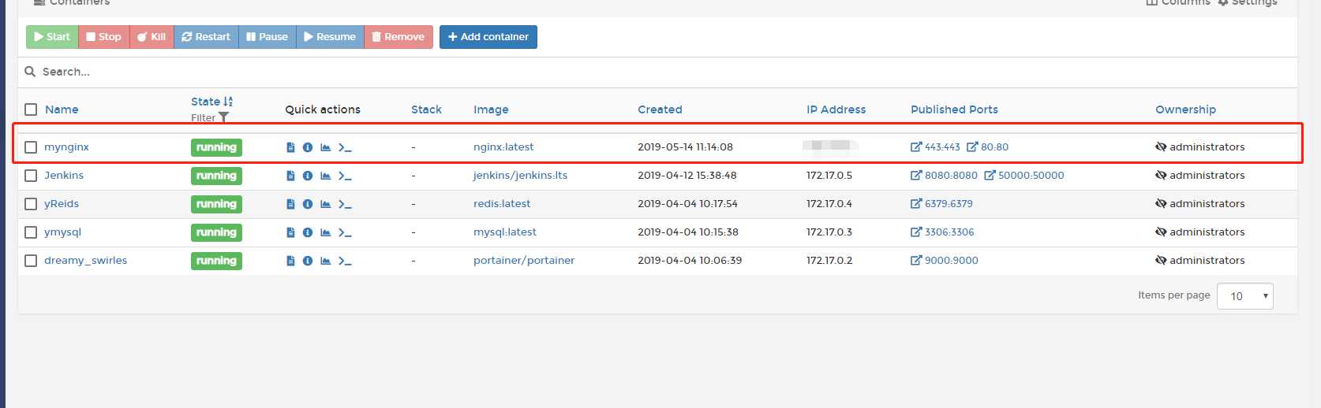Open inspect info icon for dreamy_swirles
The height and width of the screenshot is (408, 1321).
308,261
